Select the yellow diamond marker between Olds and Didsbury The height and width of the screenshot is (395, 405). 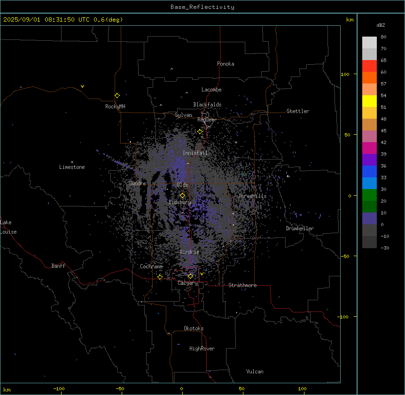182,196
